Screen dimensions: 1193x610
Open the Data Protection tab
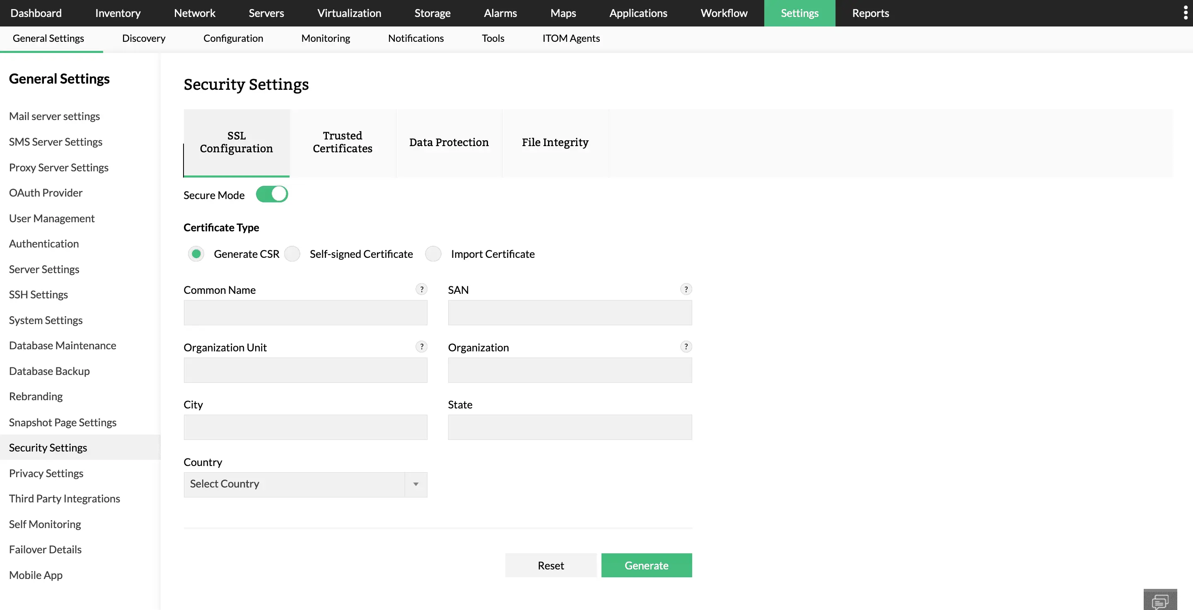tap(449, 142)
